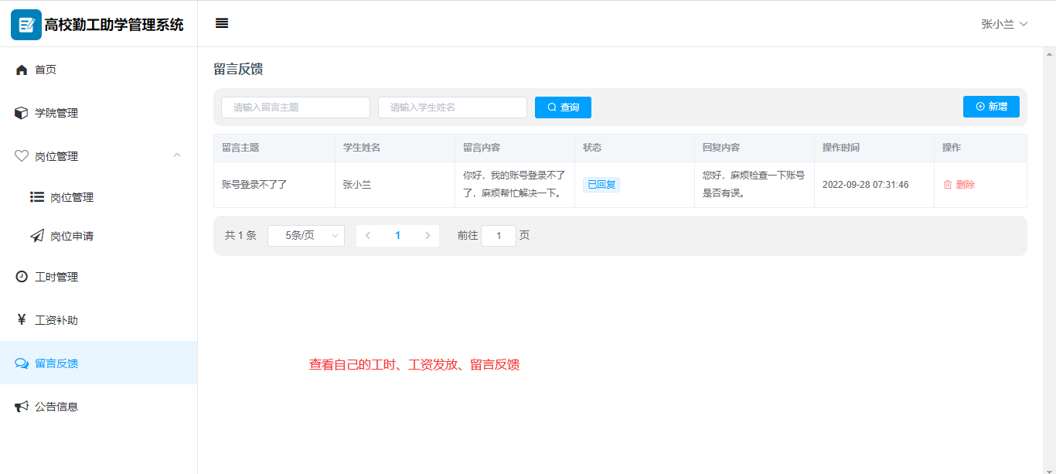Click the 请输入学生姓名 input field
This screenshot has width=1056, height=474.
pyautogui.click(x=452, y=107)
